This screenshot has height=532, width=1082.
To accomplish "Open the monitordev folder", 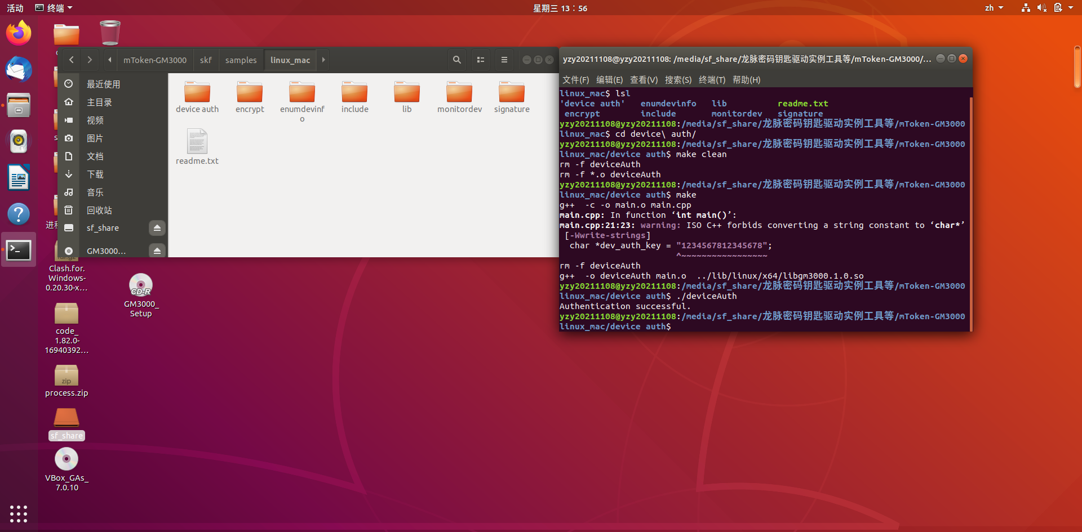I will point(459,97).
